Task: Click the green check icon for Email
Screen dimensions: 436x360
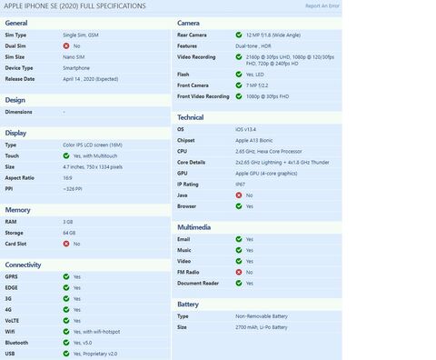Action: (239, 239)
